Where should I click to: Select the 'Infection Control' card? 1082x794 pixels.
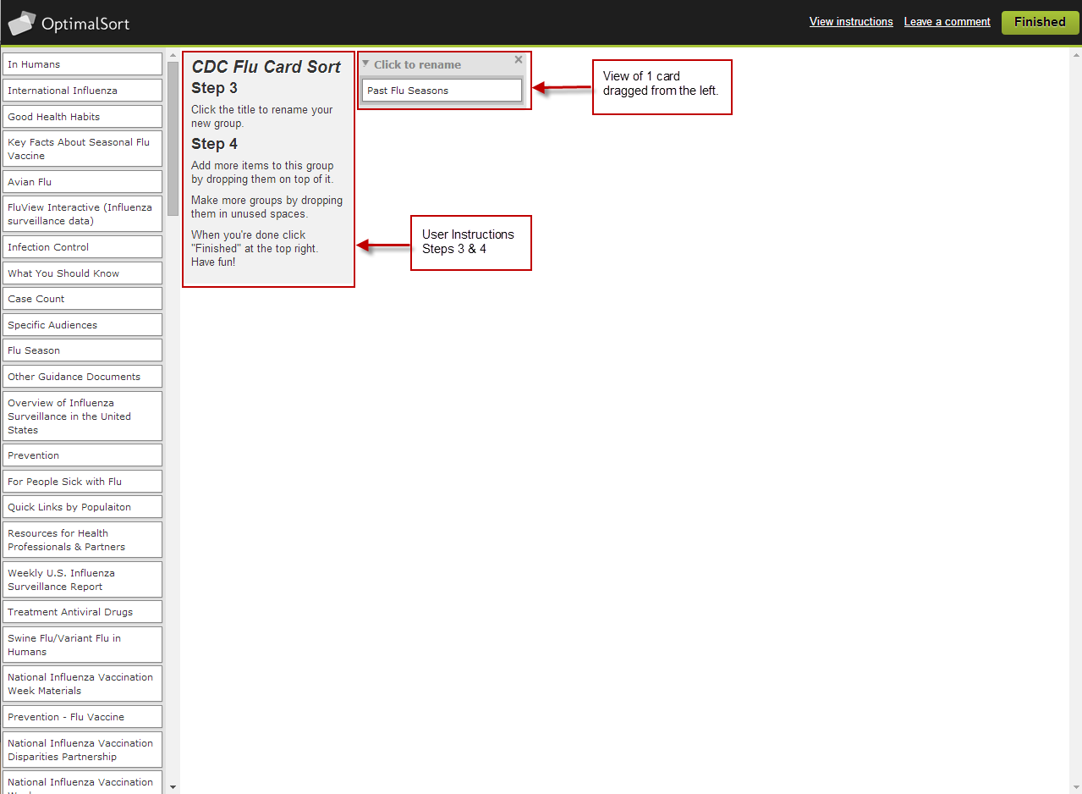[82, 247]
